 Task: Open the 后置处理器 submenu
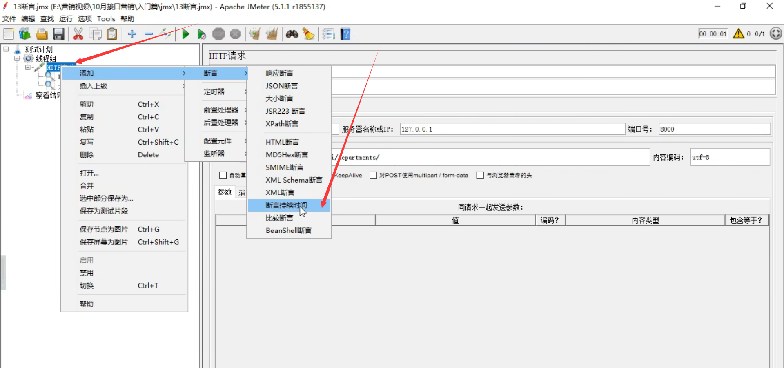[x=216, y=123]
